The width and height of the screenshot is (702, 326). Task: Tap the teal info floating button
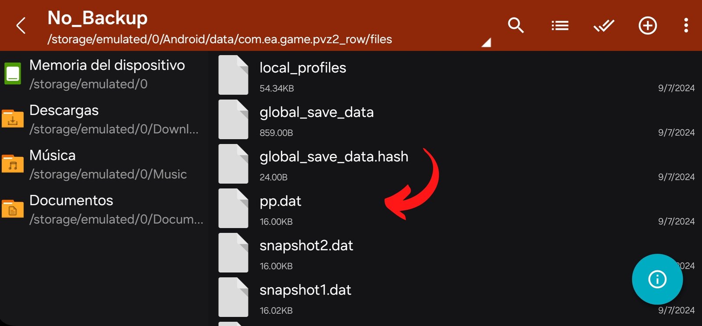pos(657,279)
